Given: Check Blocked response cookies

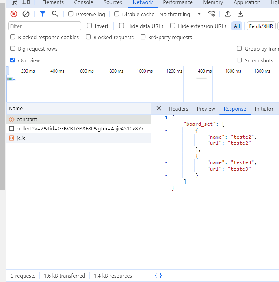Looking at the screenshot, I should 13,37.
